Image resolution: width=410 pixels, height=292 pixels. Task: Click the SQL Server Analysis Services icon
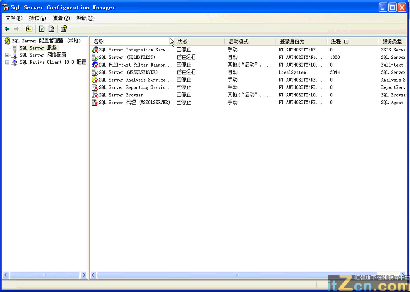tap(95, 80)
